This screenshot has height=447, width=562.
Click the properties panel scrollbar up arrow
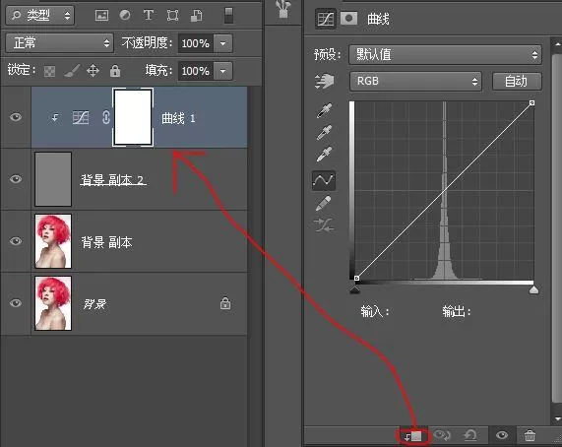(557, 44)
